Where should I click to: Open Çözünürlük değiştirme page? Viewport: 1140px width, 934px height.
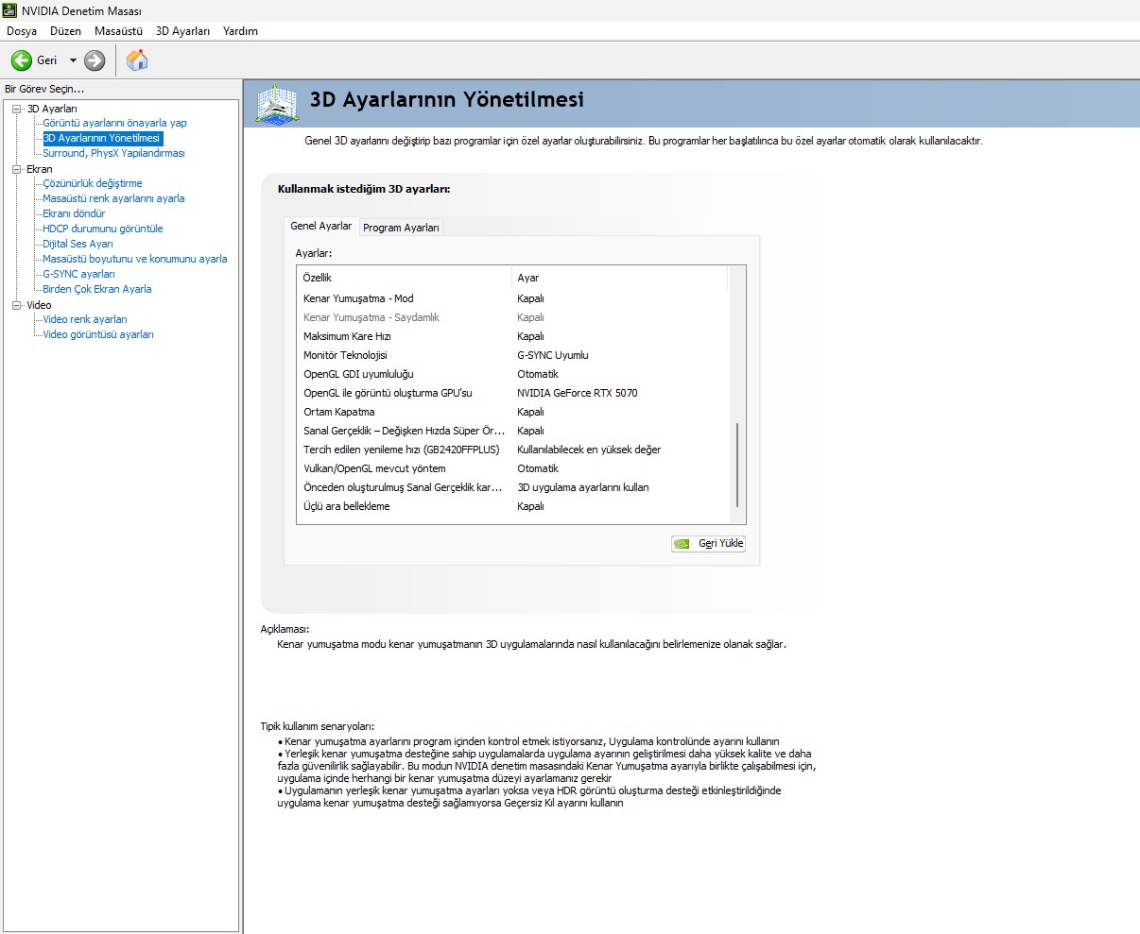click(x=93, y=183)
